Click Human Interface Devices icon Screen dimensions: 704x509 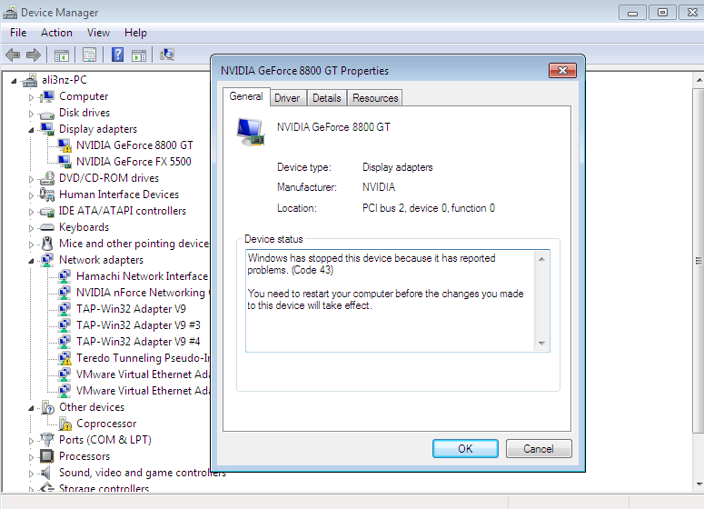coord(46,195)
